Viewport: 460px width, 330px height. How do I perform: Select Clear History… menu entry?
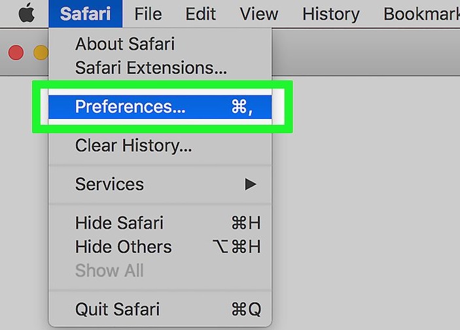133,146
